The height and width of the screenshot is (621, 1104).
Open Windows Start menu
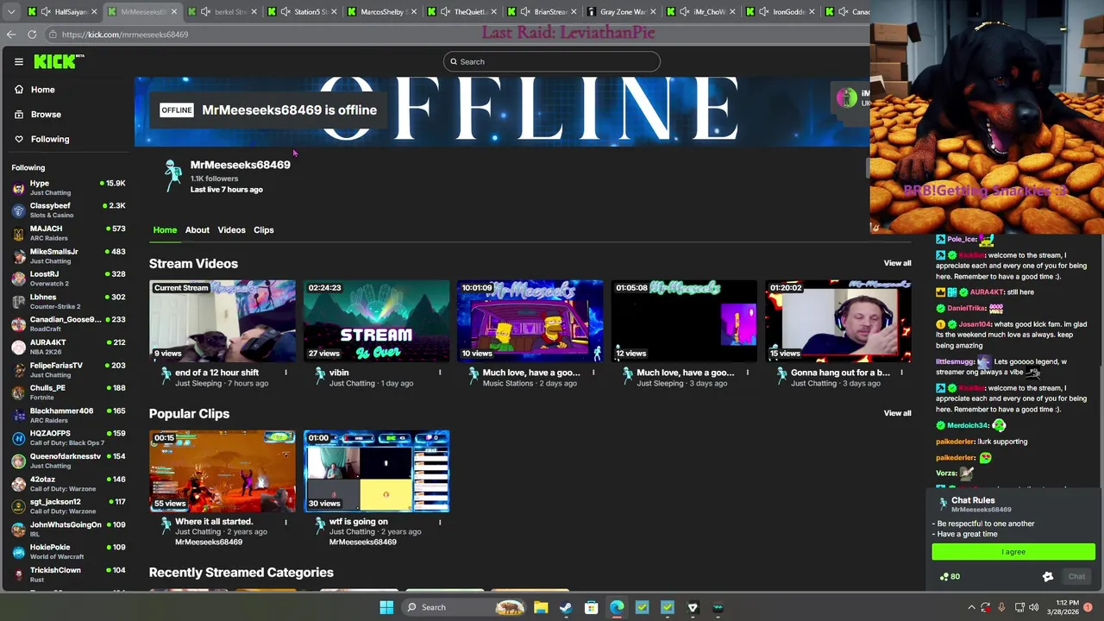tap(386, 607)
